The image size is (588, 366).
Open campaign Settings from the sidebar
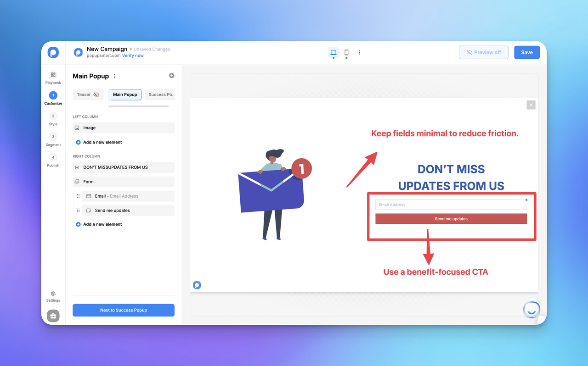[53, 296]
